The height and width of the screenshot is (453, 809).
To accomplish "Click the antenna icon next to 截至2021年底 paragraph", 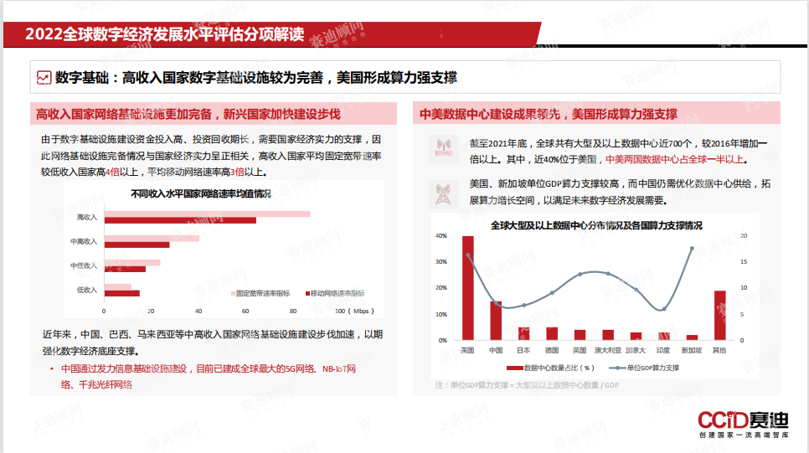I will [444, 147].
